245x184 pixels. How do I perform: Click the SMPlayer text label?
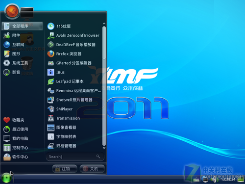click(64, 109)
